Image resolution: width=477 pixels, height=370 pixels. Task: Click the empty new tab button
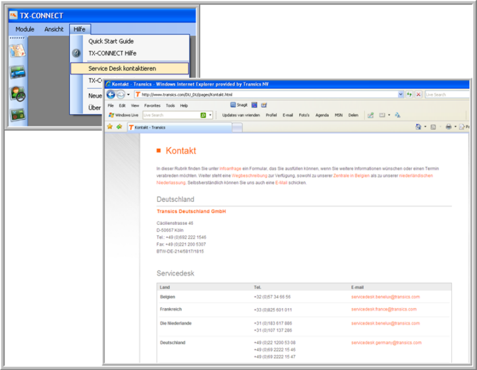coord(237,127)
